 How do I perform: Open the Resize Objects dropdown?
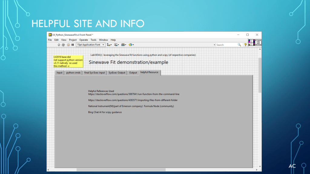point(124,45)
